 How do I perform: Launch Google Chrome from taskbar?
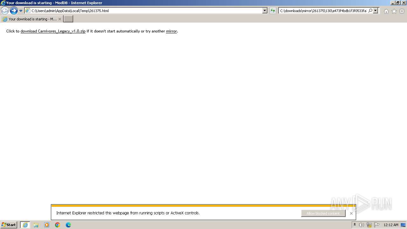click(58, 225)
